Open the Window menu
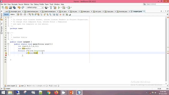The image size is (169, 95). click(x=57, y=4)
